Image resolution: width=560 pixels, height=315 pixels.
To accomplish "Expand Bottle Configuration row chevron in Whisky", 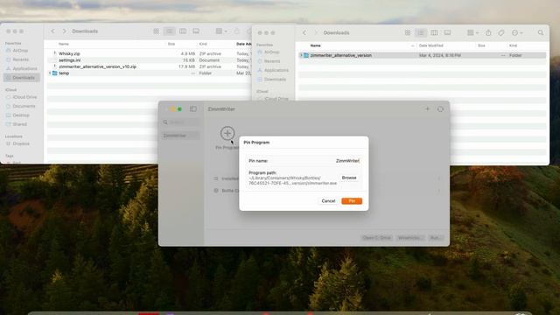I will (x=439, y=191).
